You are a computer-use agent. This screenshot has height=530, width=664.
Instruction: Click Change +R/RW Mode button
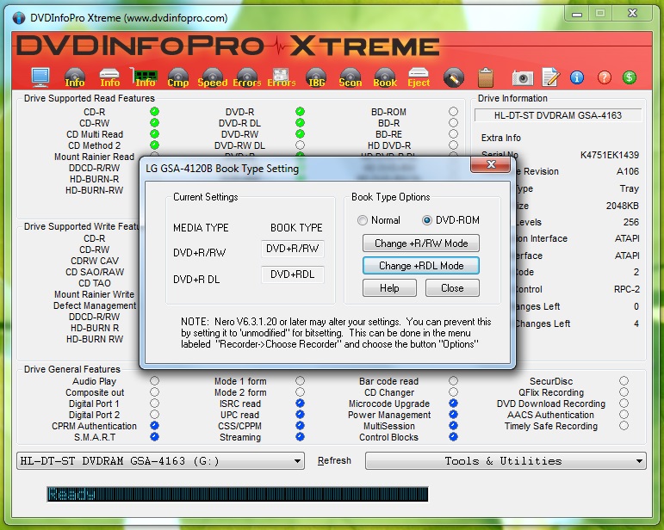click(x=421, y=243)
